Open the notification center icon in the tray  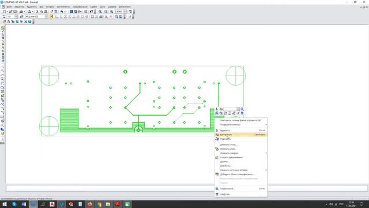(x=362, y=204)
